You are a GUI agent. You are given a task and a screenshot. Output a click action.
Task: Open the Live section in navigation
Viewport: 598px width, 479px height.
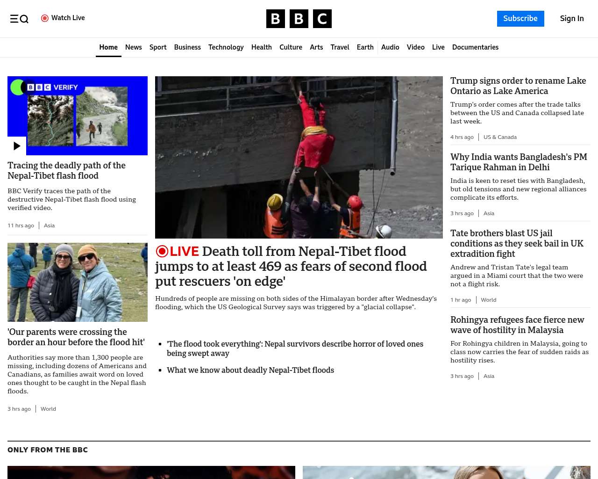438,47
